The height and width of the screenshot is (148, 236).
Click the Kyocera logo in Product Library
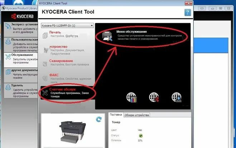22,16
